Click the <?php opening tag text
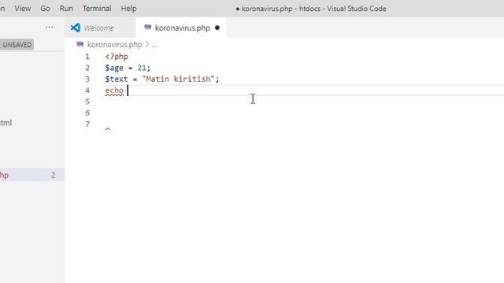The width and height of the screenshot is (504, 283). click(x=117, y=57)
